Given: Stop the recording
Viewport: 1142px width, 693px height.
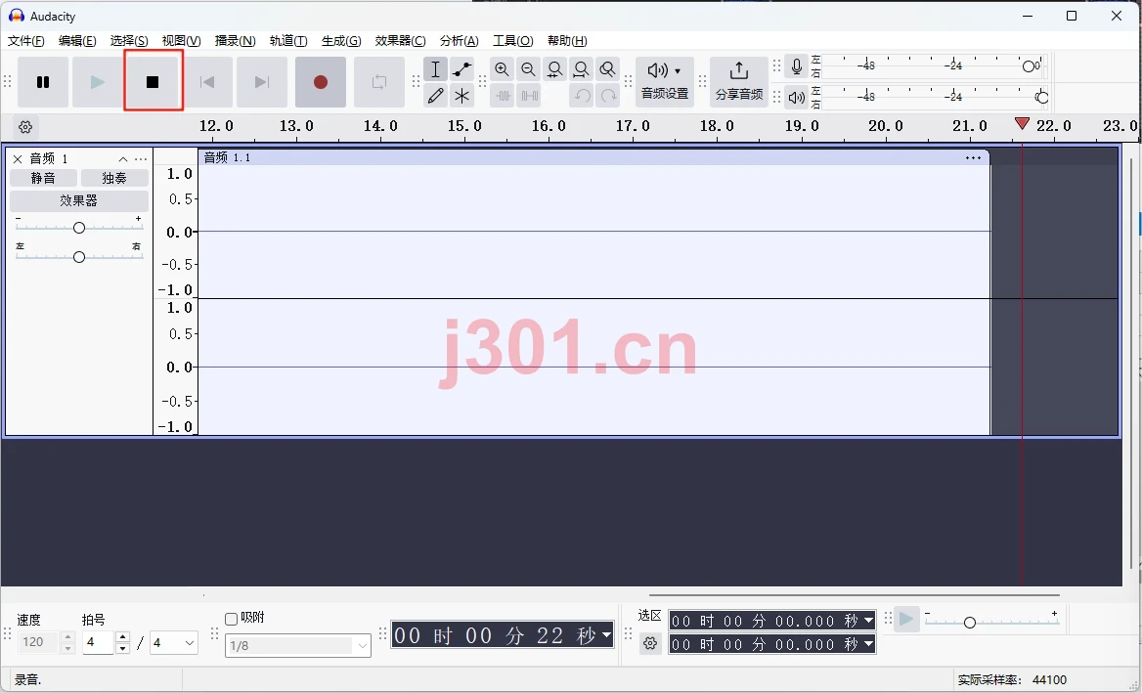Looking at the screenshot, I should point(153,82).
